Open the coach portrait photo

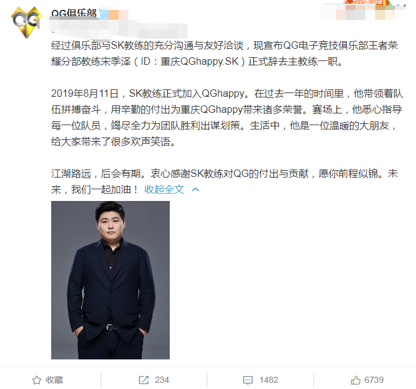point(110,280)
